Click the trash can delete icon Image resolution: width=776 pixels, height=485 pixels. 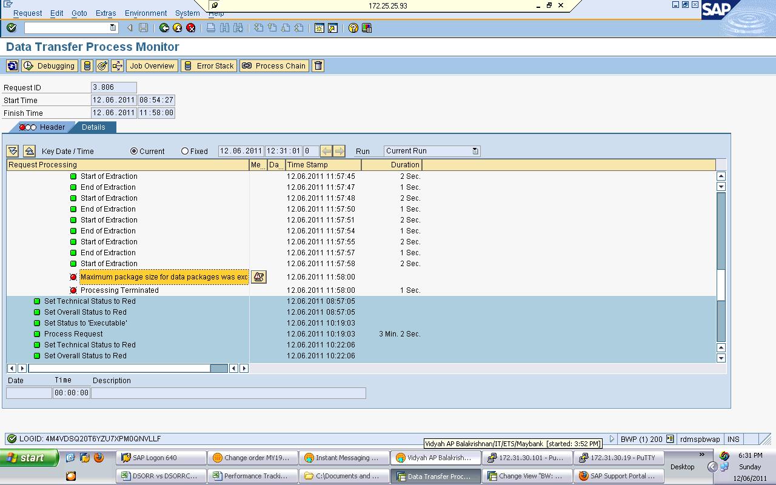tap(318, 65)
